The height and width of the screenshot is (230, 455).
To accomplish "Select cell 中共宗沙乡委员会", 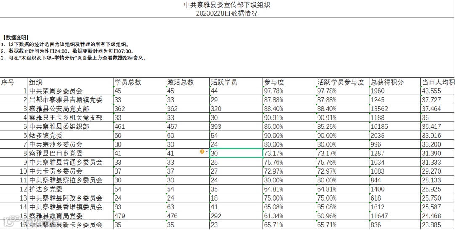I will [70, 144].
